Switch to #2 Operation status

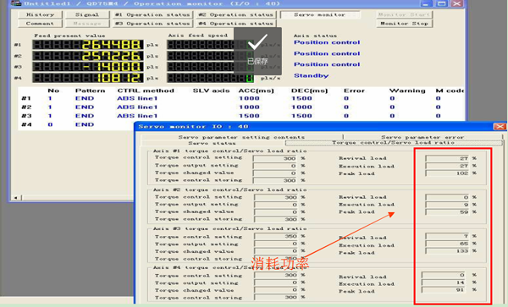(x=236, y=14)
